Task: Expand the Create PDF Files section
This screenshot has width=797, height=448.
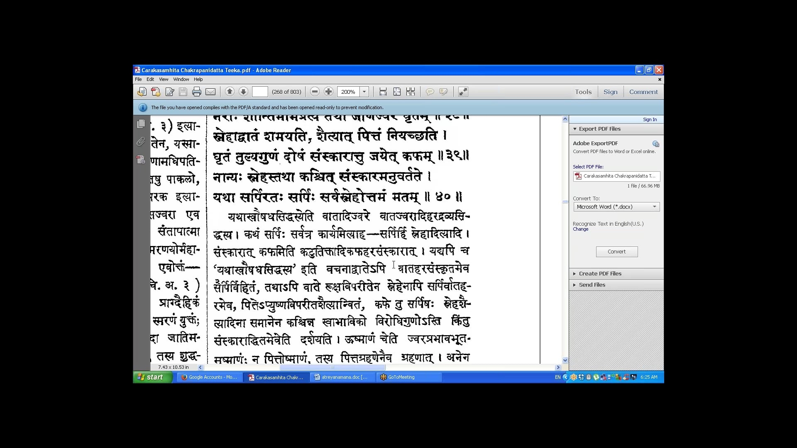Action: 600,273
